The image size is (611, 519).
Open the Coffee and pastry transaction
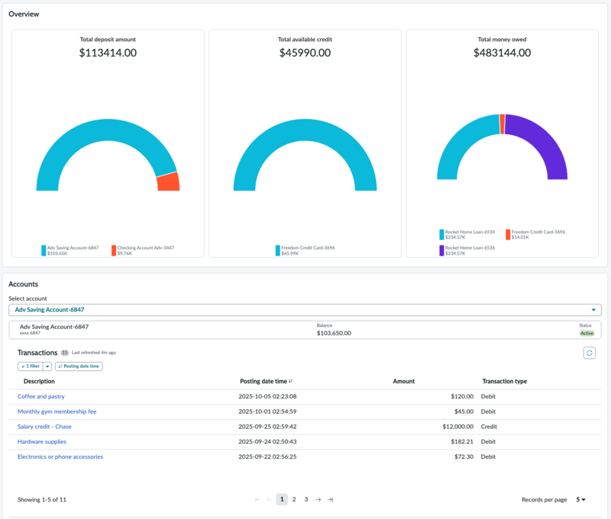pos(41,396)
